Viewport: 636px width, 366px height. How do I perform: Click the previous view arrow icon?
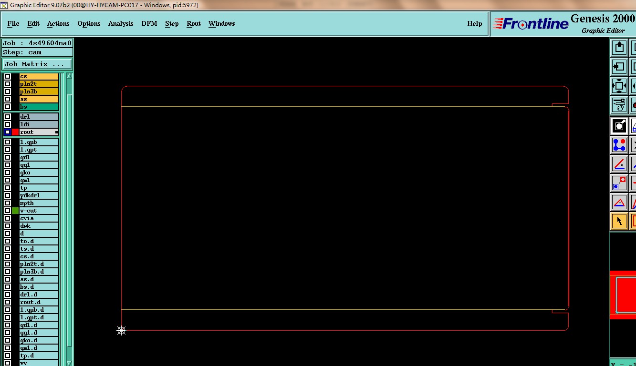point(619,67)
